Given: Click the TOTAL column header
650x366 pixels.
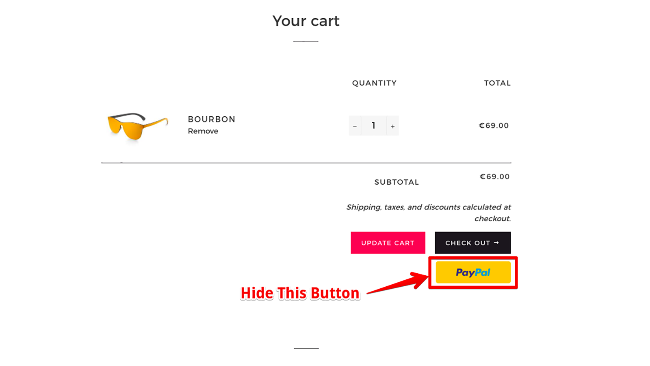Looking at the screenshot, I should click(x=497, y=83).
